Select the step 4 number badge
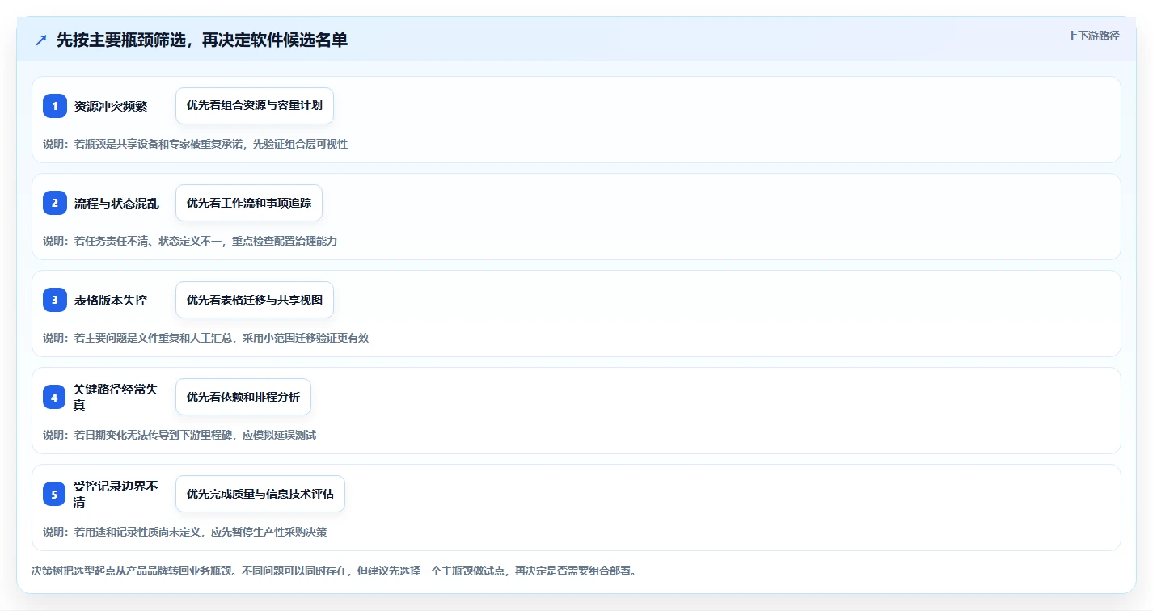This screenshot has width=1153, height=611. point(55,397)
